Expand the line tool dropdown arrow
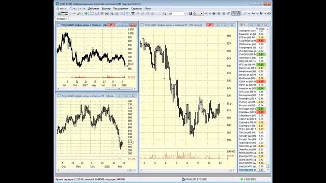The image size is (326, 183). click(249, 14)
